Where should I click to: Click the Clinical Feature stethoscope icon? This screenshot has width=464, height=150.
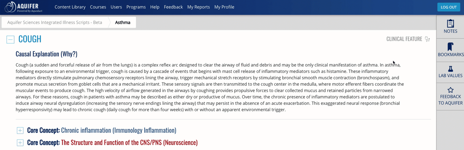tap(427, 39)
